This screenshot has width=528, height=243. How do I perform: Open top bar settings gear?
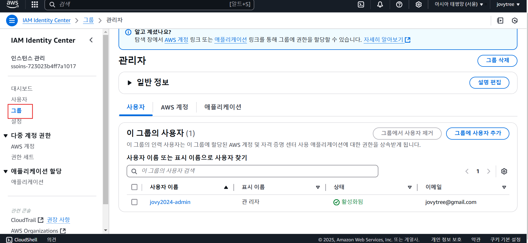coord(419,4)
